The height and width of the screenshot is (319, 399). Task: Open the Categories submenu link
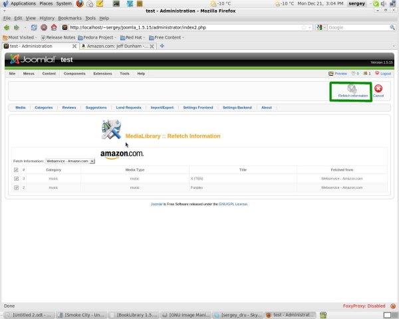tap(44, 108)
